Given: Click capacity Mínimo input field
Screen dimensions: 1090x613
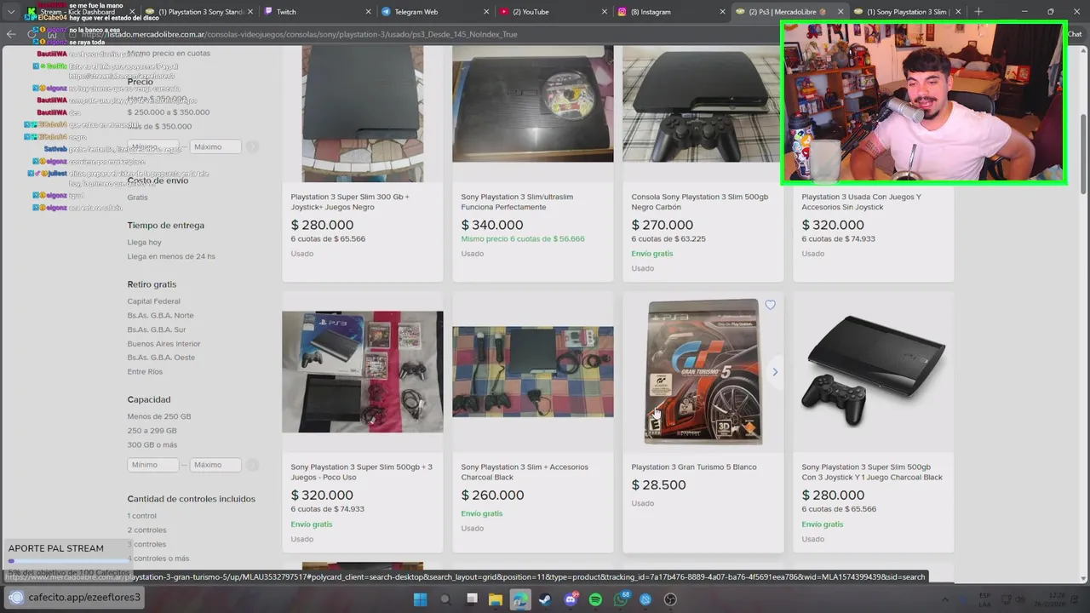Looking at the screenshot, I should coord(153,465).
